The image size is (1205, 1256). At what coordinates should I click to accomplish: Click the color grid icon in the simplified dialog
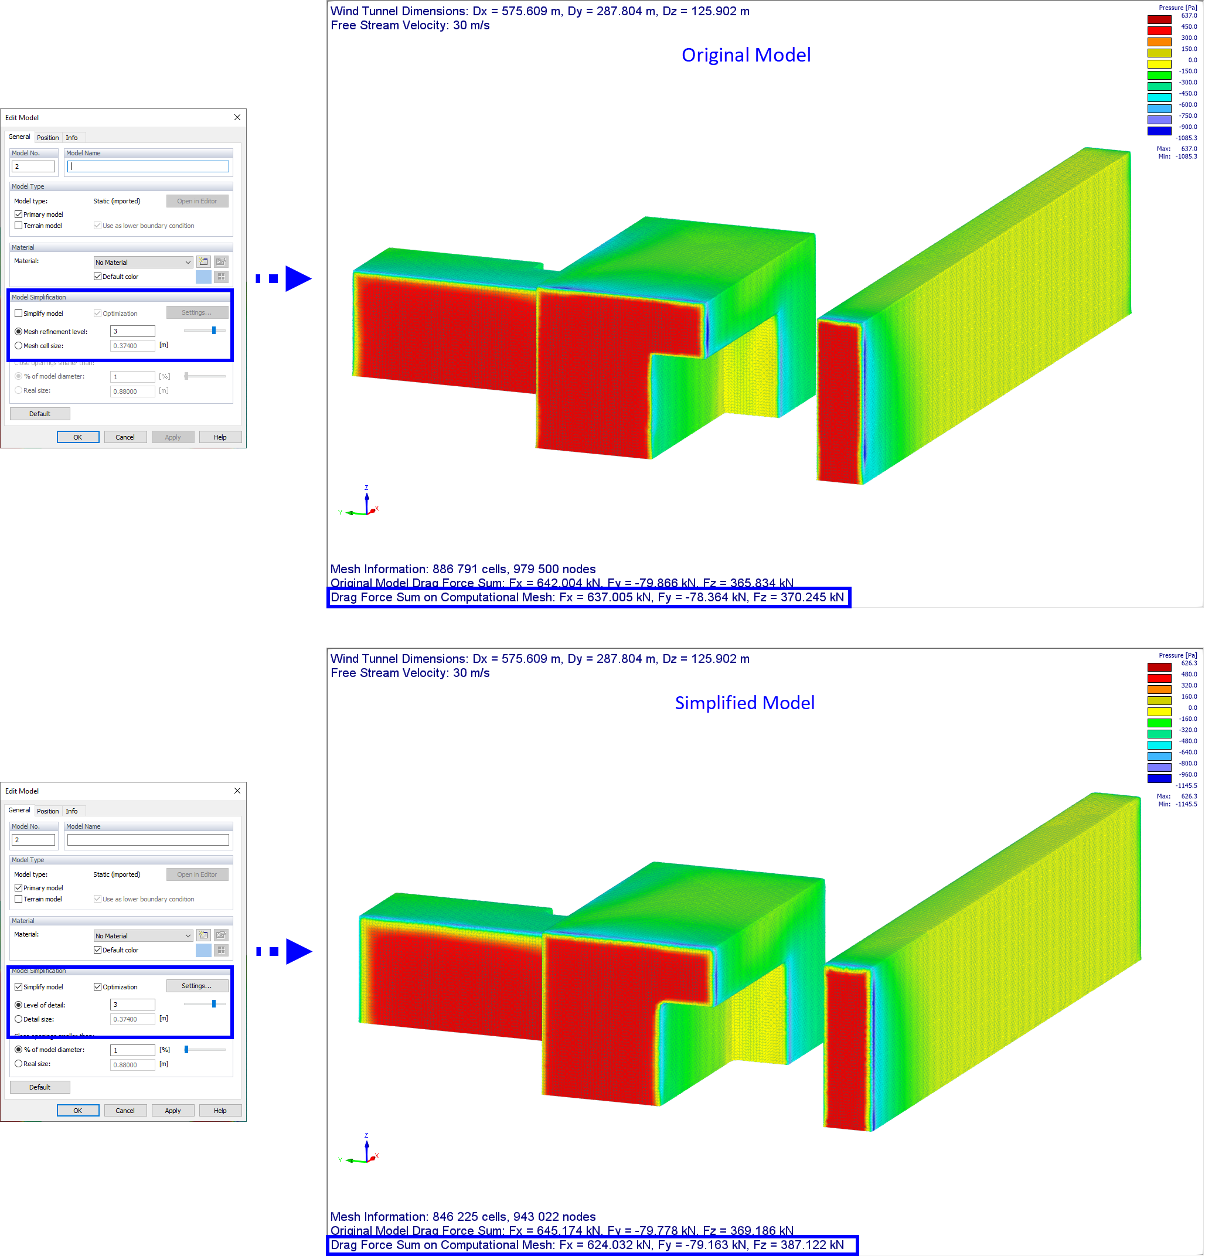220,950
